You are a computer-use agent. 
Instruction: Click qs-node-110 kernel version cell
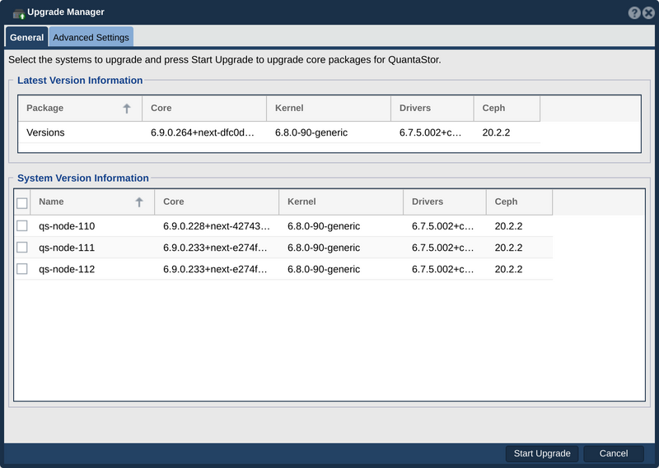[324, 226]
